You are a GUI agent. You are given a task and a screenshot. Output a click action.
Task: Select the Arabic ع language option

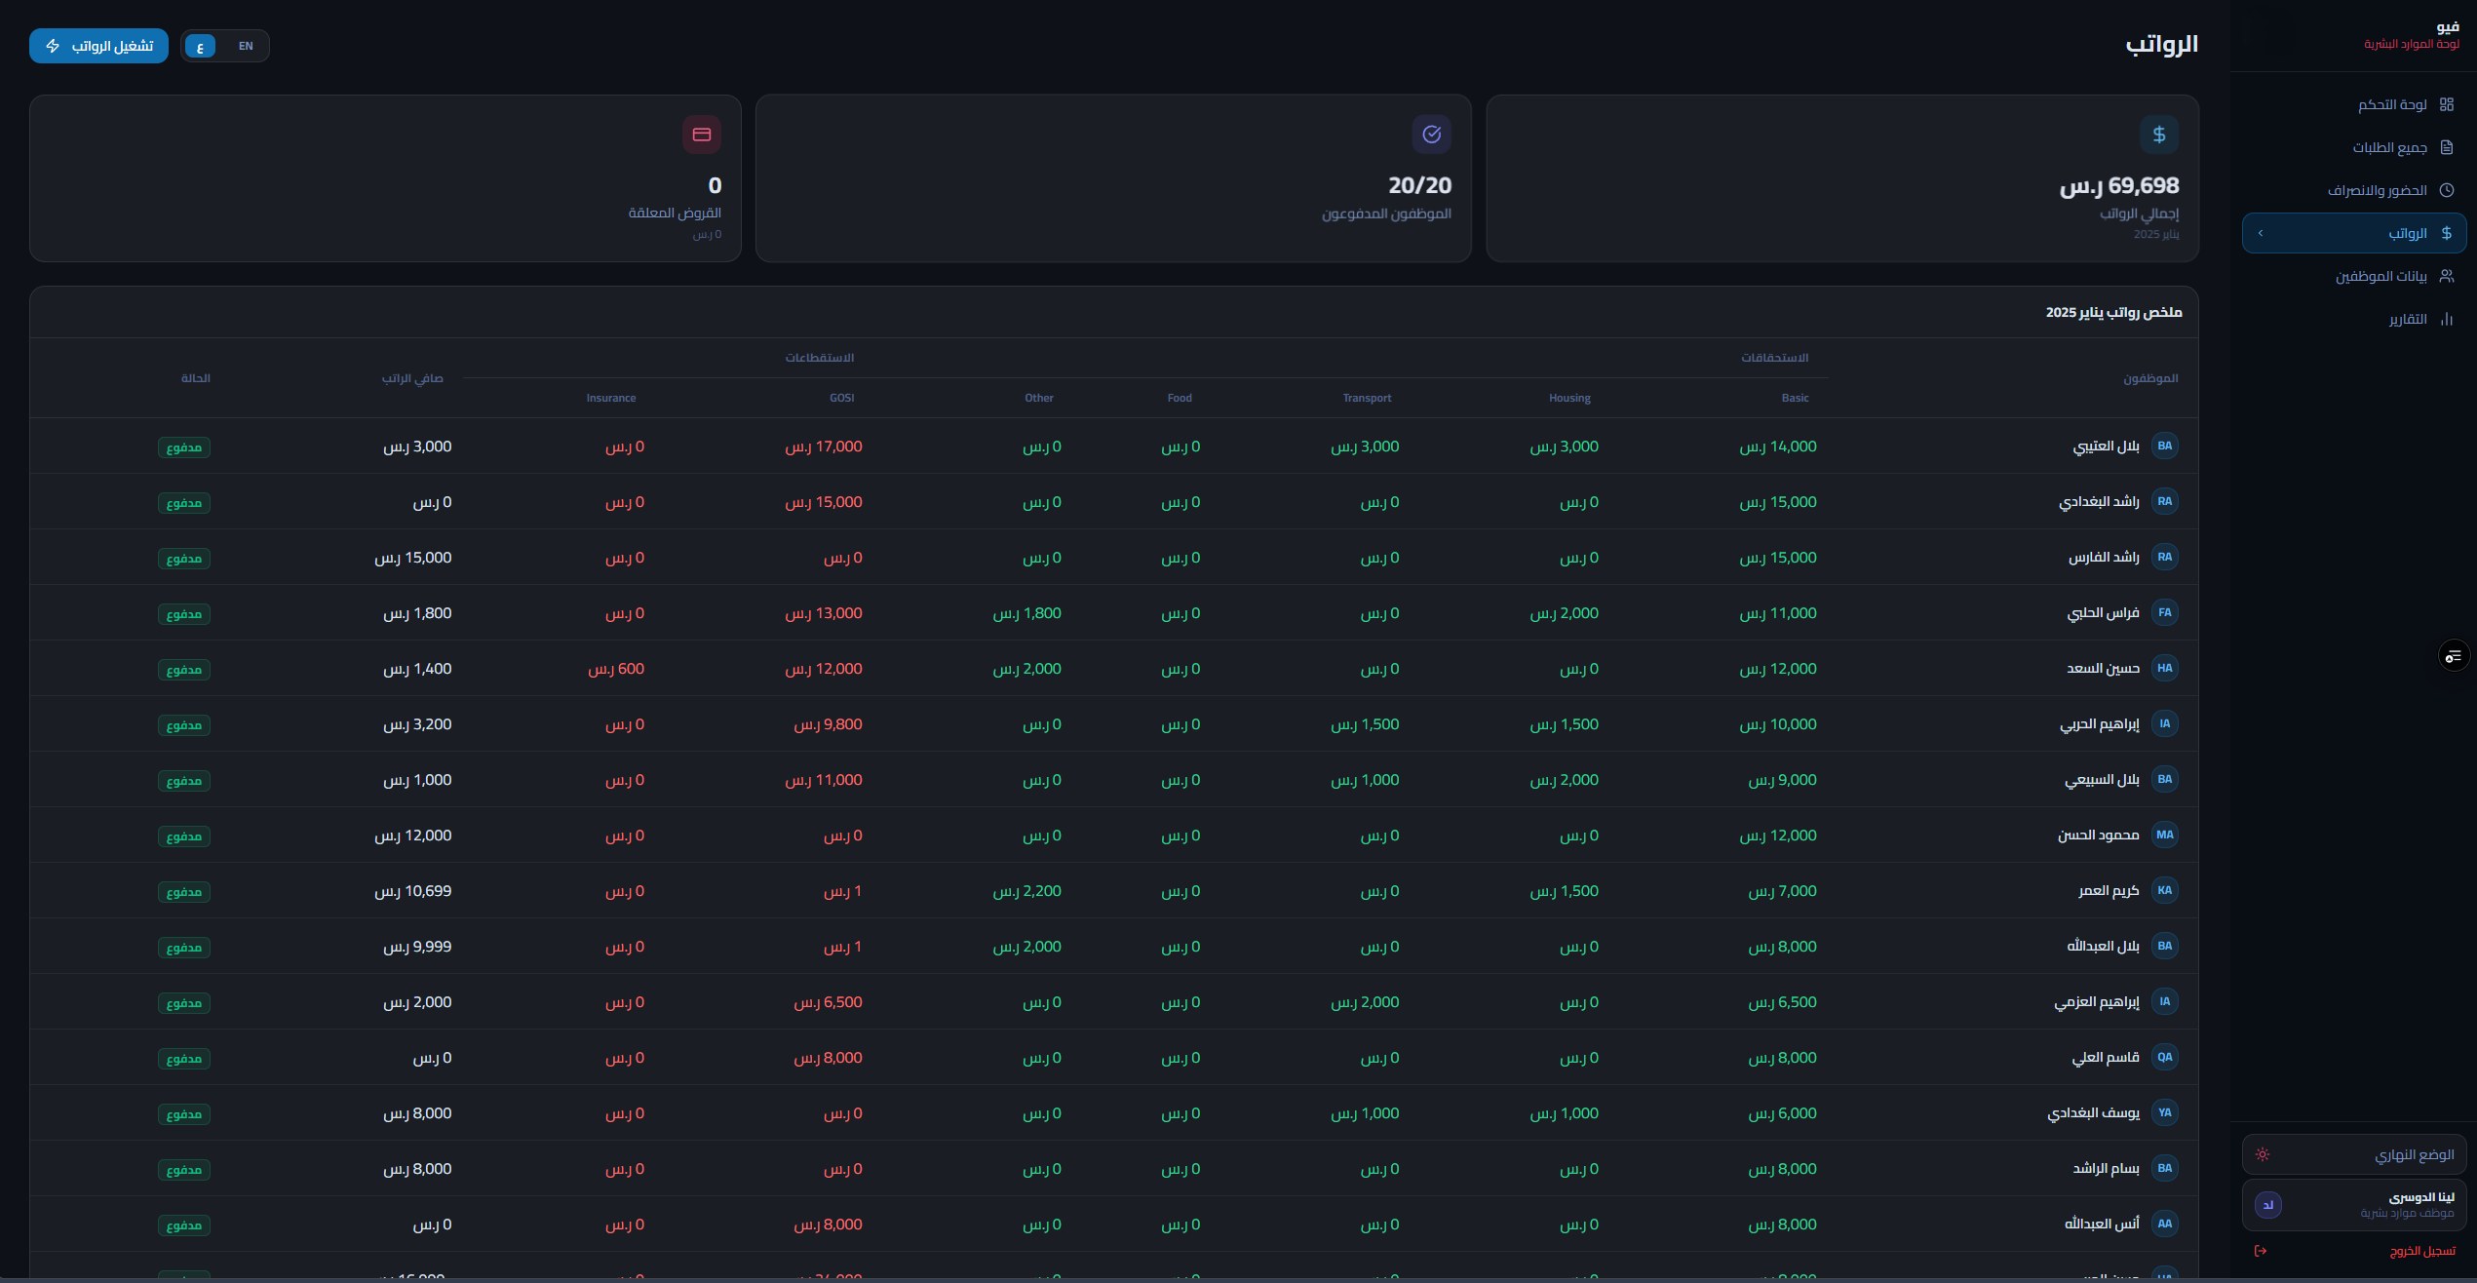coord(200,46)
